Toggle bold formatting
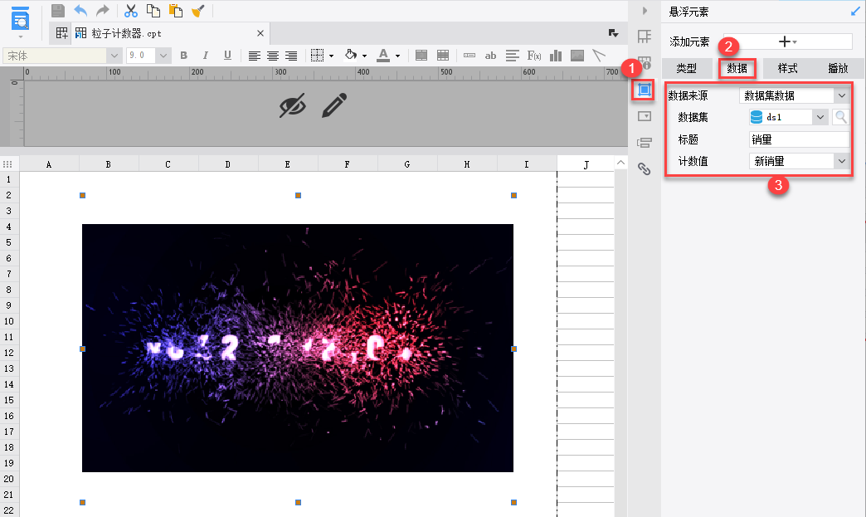Screen dimensions: 866x517 point(184,56)
